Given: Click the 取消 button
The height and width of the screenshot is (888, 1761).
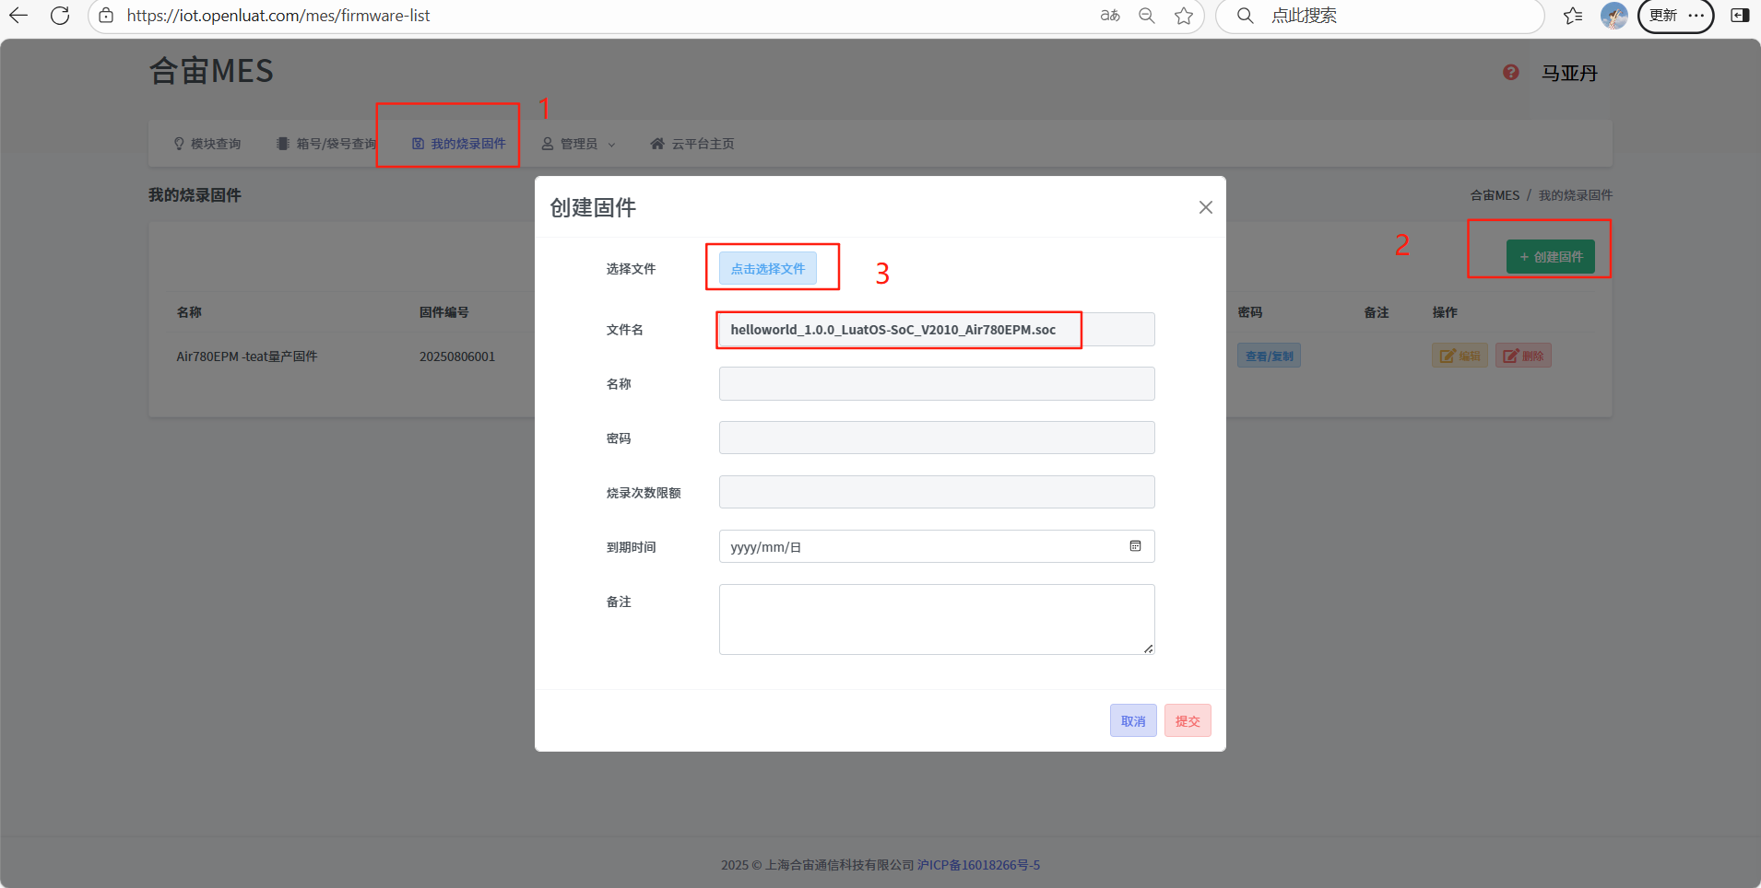Looking at the screenshot, I should click(x=1133, y=720).
